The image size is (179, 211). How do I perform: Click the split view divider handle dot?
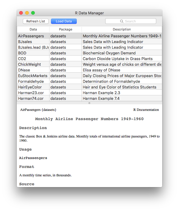tap(89, 103)
